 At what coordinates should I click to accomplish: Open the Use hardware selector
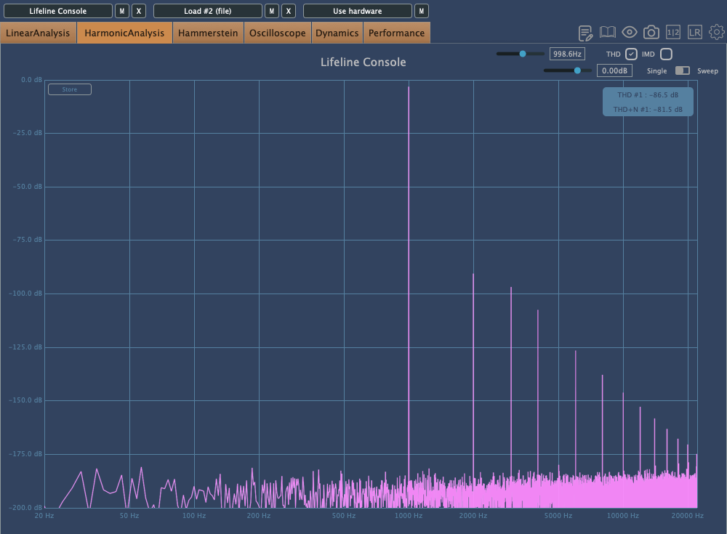357,11
